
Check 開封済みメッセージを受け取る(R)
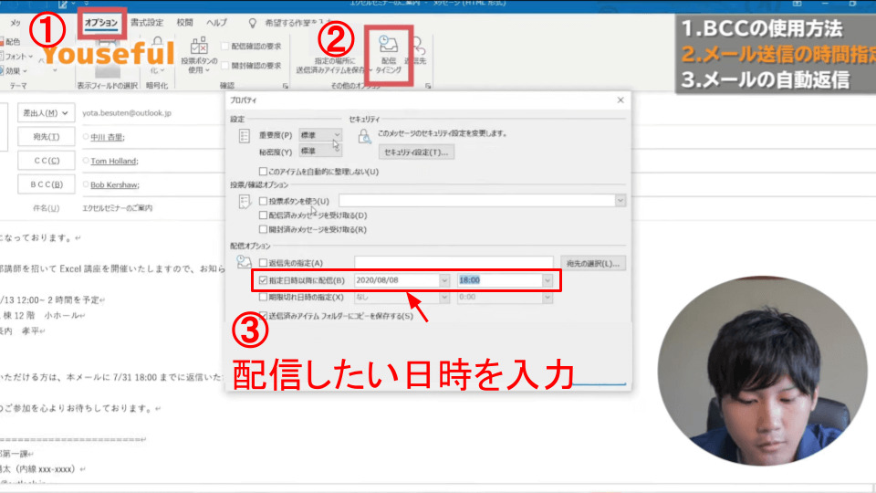click(263, 229)
